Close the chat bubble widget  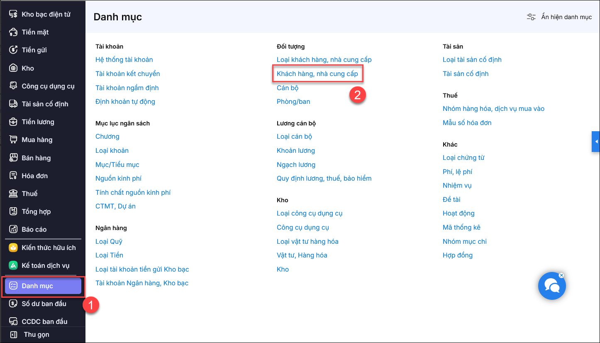click(561, 275)
